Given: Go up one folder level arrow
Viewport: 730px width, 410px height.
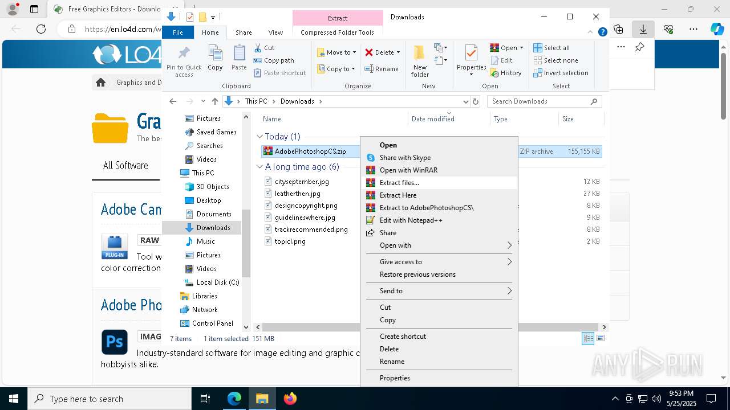Looking at the screenshot, I should tap(214, 101).
